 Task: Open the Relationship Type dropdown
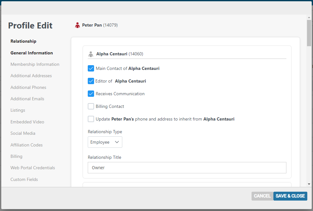[x=105, y=142]
